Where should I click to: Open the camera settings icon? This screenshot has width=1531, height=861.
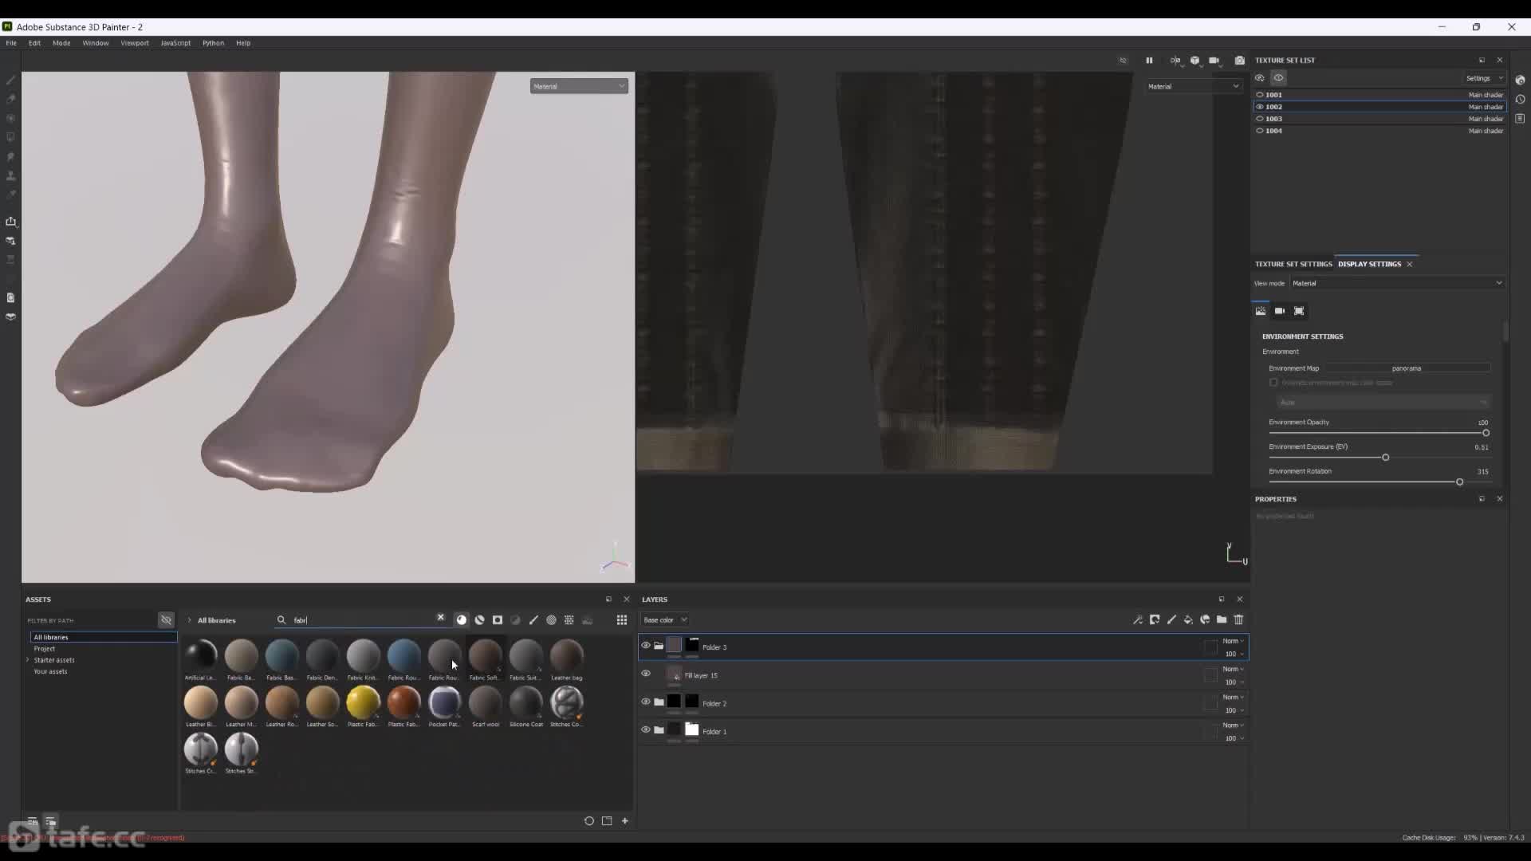1214,61
